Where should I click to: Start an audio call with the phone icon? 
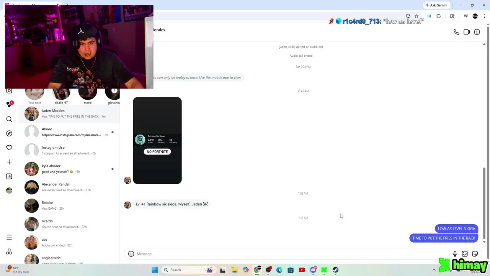456,32
